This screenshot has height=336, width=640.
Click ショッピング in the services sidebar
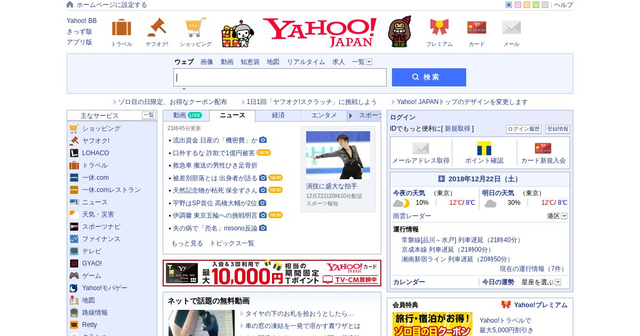click(x=101, y=129)
